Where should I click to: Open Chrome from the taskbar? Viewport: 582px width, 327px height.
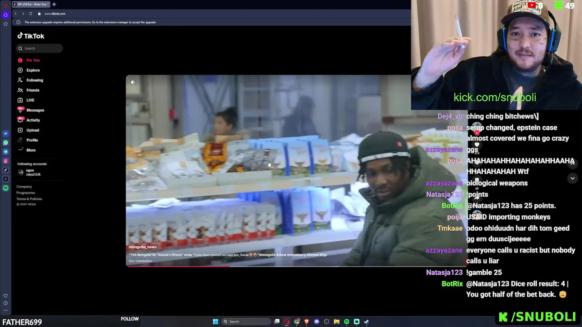(x=297, y=322)
